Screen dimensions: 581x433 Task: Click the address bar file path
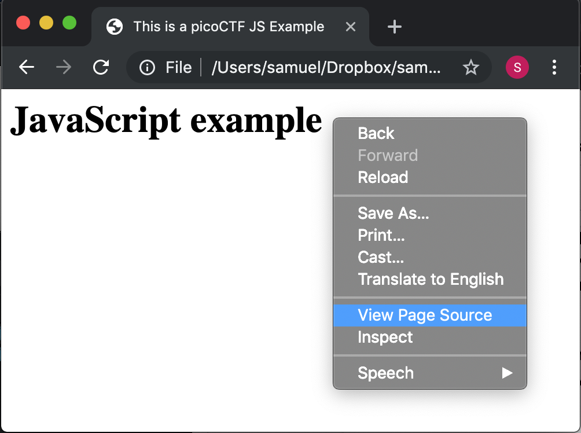[326, 68]
